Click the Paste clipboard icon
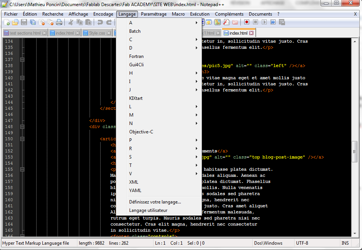Screen dimensions: 362x250 (x=88, y=22)
